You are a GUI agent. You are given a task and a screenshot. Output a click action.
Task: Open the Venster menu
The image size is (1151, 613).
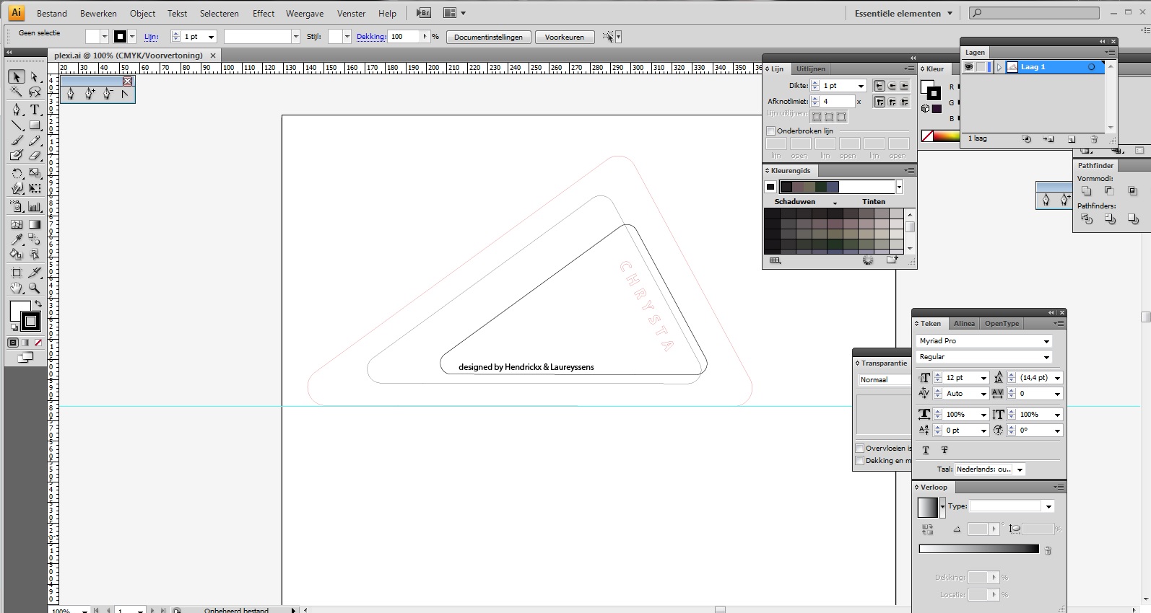351,13
